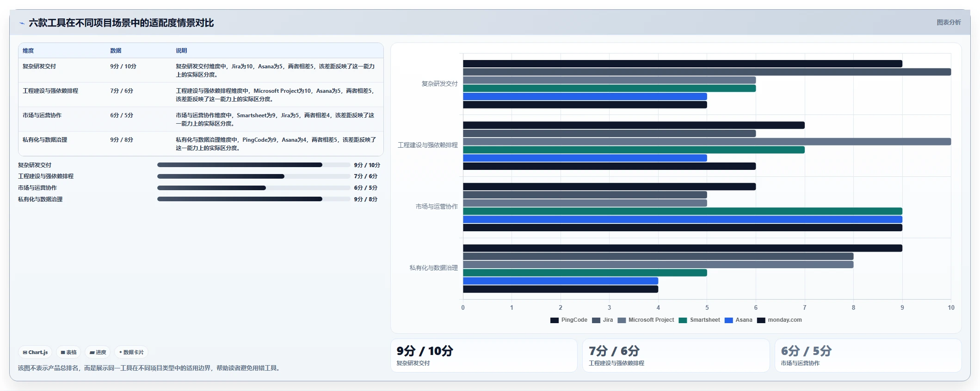Click the footer note starting 该图不表示产品总排名
The width and height of the screenshot is (980, 391).
click(150, 368)
